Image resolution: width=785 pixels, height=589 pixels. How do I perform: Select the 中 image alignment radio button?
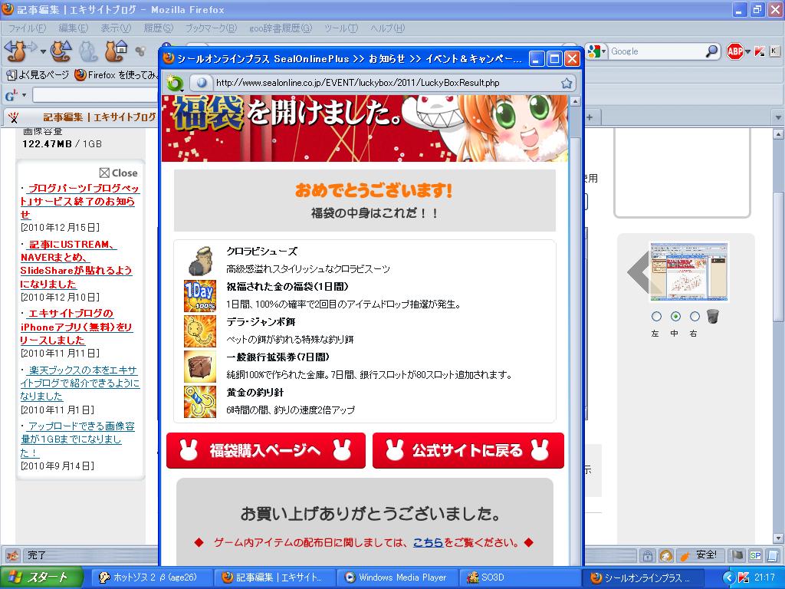pos(675,317)
